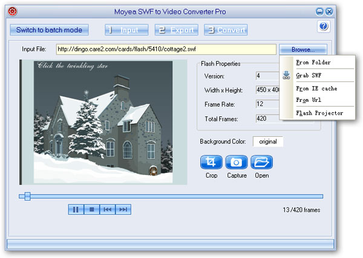The image size is (363, 258).
Task: Close the converter window
Action: [329, 11]
